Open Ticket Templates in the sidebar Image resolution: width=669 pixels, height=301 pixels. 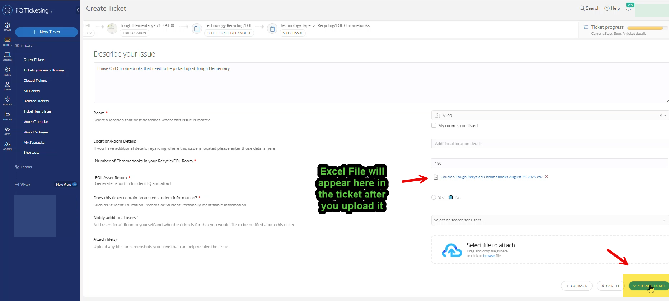coord(37,111)
